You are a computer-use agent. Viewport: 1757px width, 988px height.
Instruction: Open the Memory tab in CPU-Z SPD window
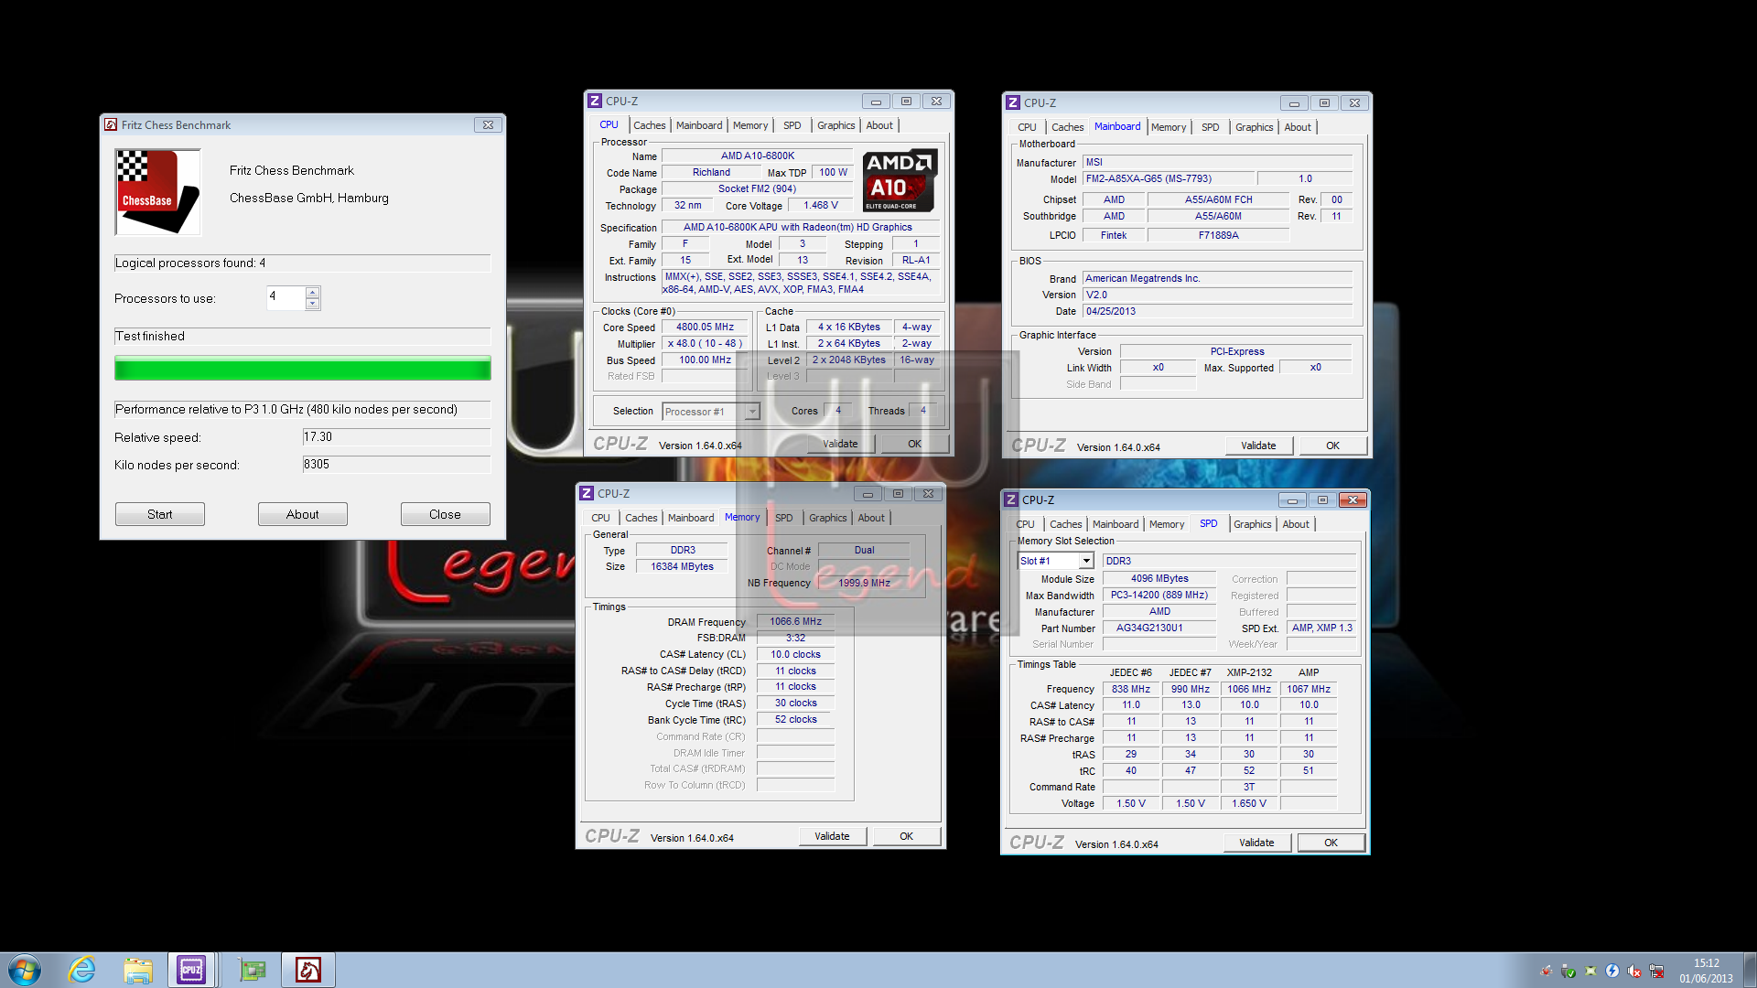pyautogui.click(x=1167, y=524)
